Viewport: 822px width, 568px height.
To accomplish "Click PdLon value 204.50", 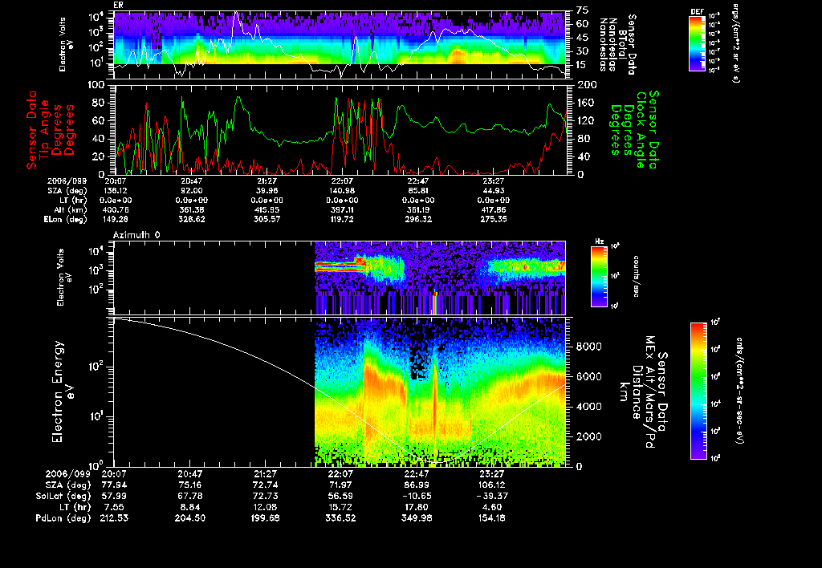I will coord(189,517).
